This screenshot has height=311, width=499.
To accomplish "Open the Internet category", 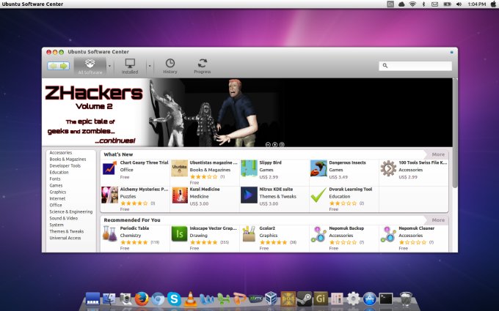I will pyautogui.click(x=57, y=198).
